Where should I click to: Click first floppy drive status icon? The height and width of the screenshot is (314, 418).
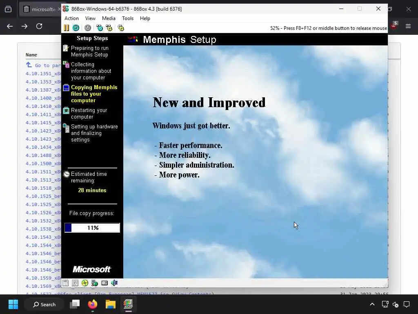66,283
